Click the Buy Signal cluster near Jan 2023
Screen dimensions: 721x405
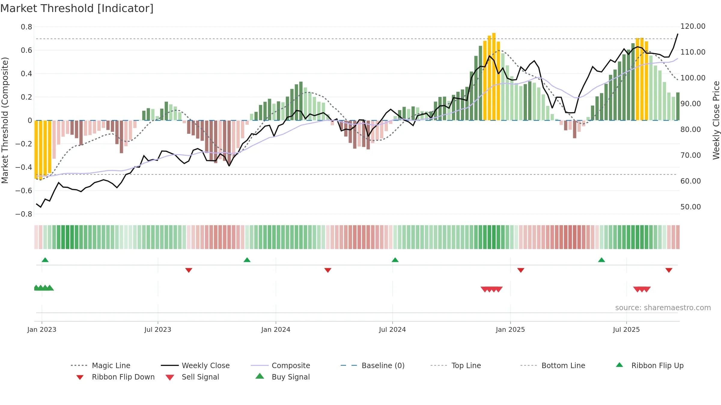click(x=44, y=288)
